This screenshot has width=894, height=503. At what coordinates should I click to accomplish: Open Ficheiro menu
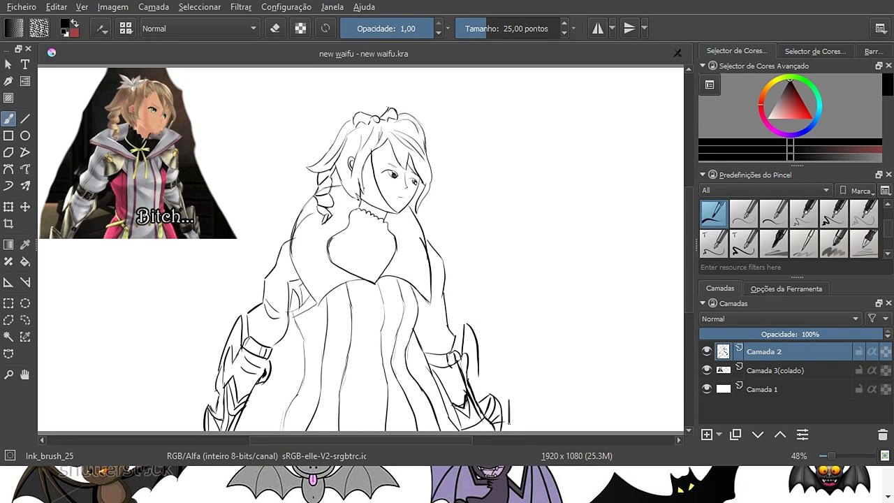click(22, 7)
